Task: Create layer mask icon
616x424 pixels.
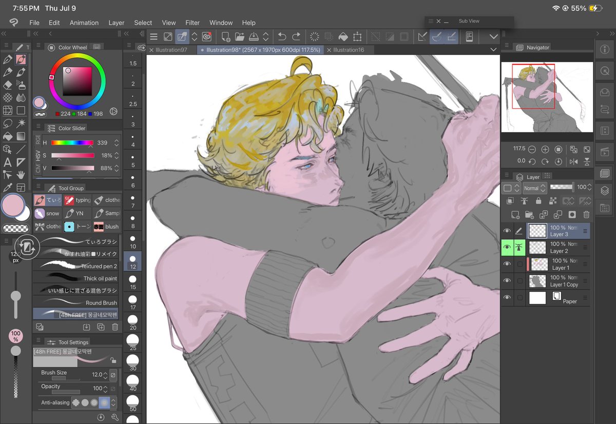Action: point(572,214)
